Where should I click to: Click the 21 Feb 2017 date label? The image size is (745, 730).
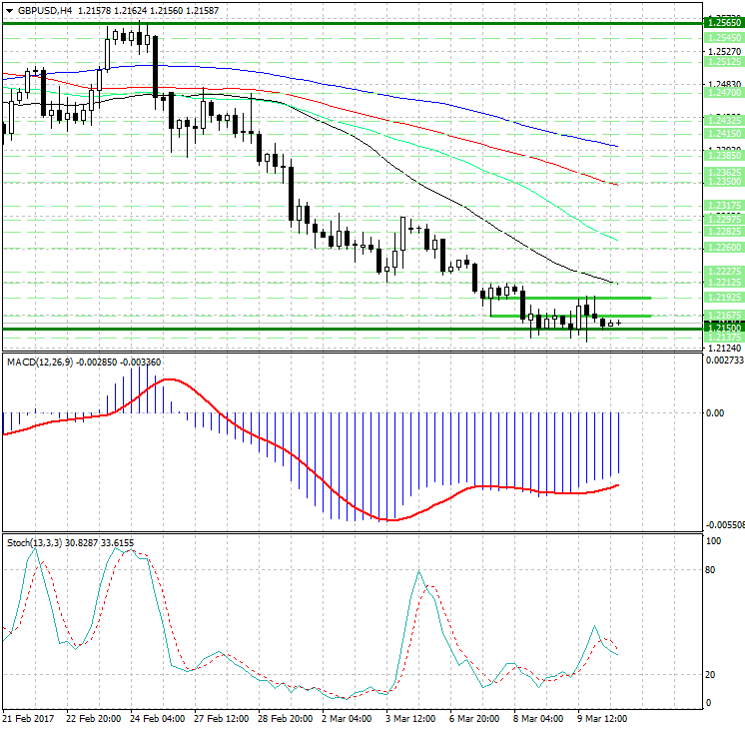click(x=29, y=718)
